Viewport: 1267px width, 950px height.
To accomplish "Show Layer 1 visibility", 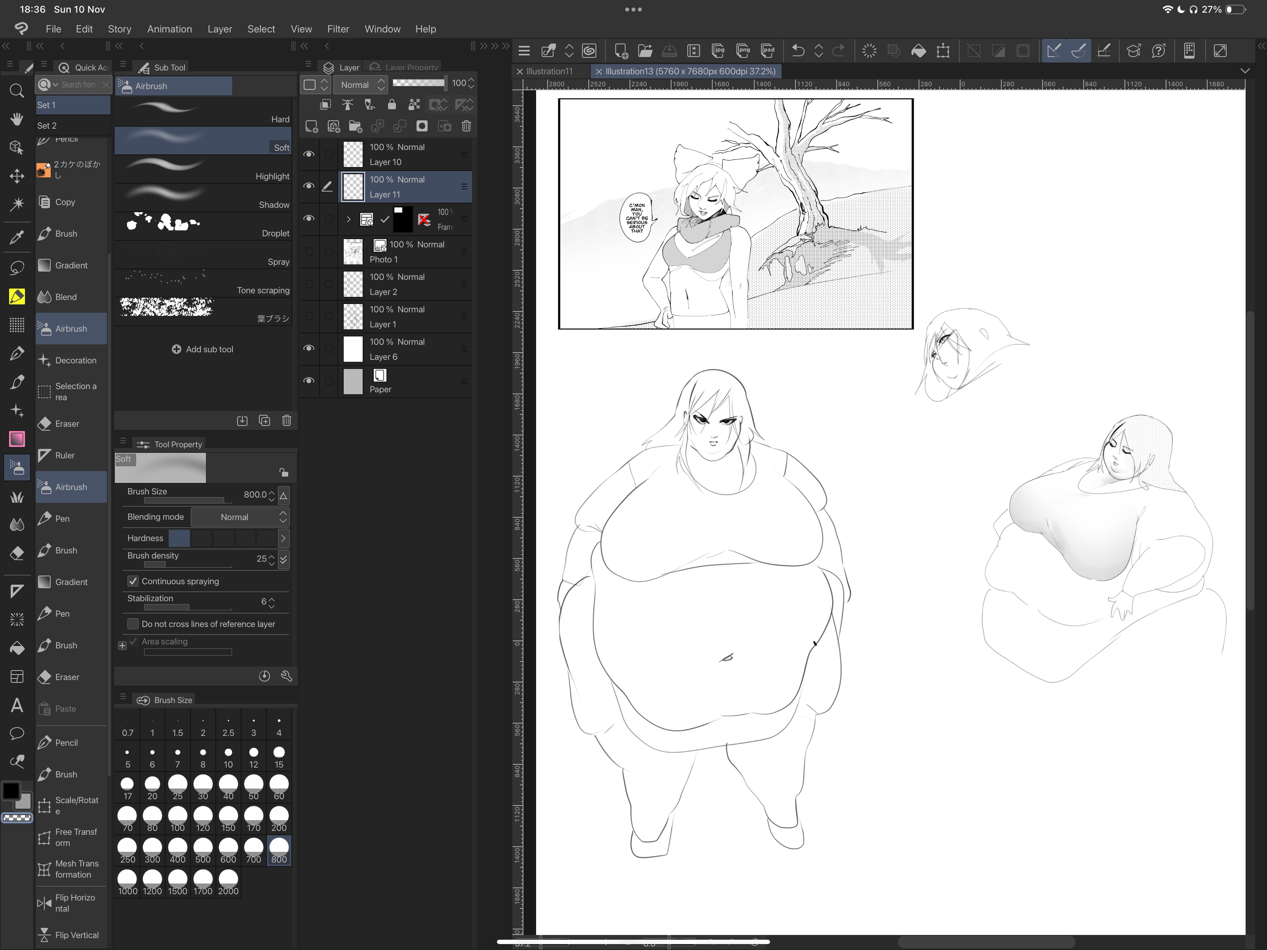I will 309,316.
